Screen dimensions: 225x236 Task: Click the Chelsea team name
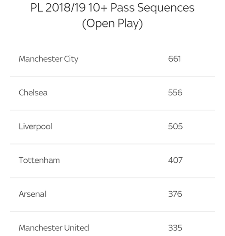tap(33, 93)
